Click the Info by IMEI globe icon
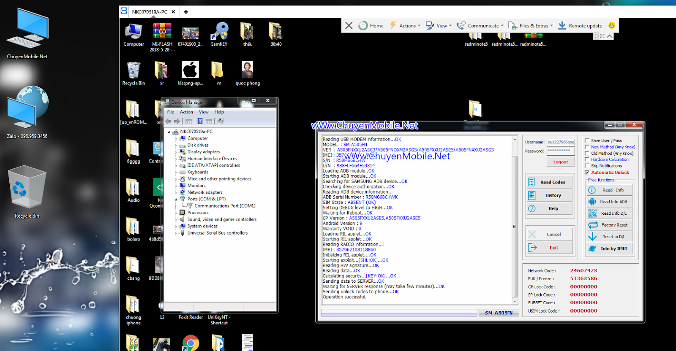The height and width of the screenshot is (351, 676). point(593,248)
